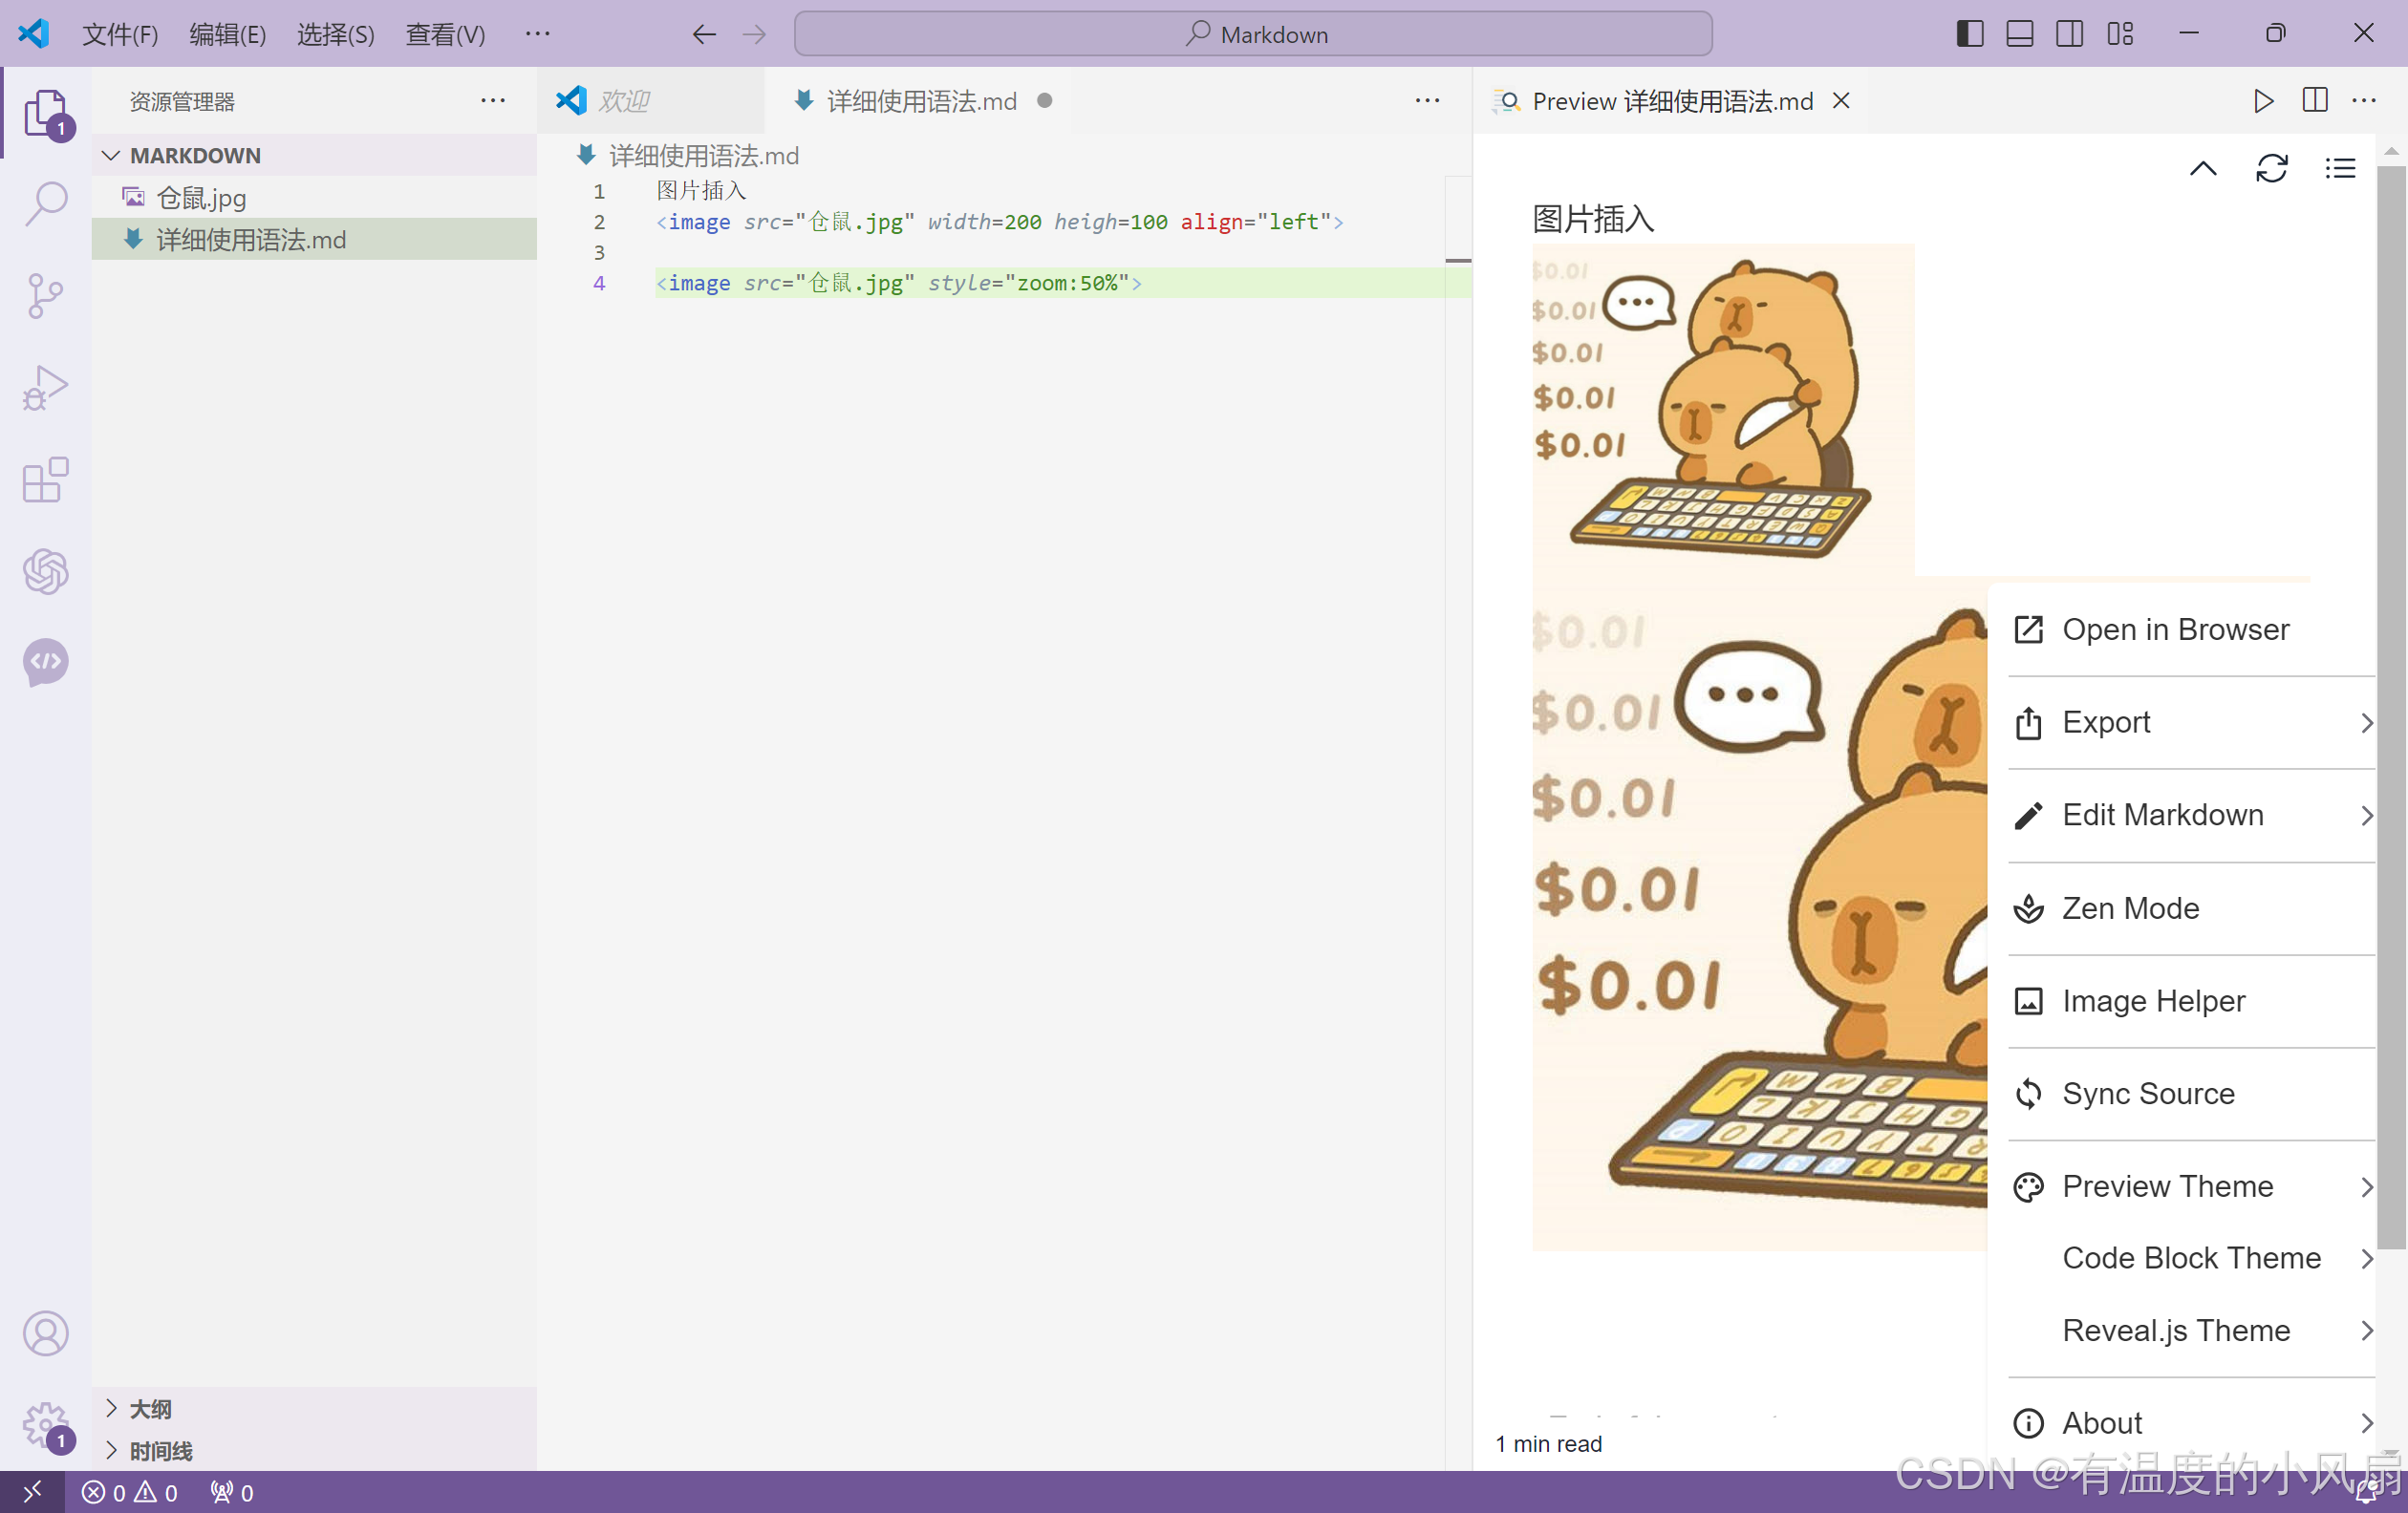Click the refresh preview icon
This screenshot has height=1513, width=2408.
2271,168
